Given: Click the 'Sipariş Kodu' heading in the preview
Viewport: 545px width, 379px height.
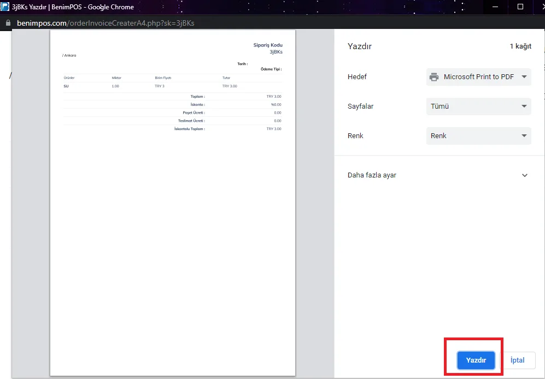Looking at the screenshot, I should (268, 45).
